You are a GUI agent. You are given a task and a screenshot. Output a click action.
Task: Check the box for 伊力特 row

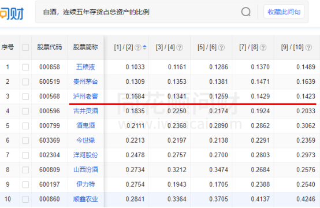25,184
